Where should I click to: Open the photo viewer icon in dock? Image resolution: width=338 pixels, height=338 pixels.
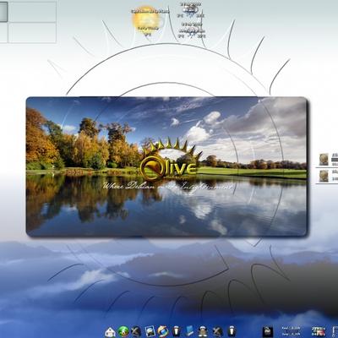click(150, 331)
